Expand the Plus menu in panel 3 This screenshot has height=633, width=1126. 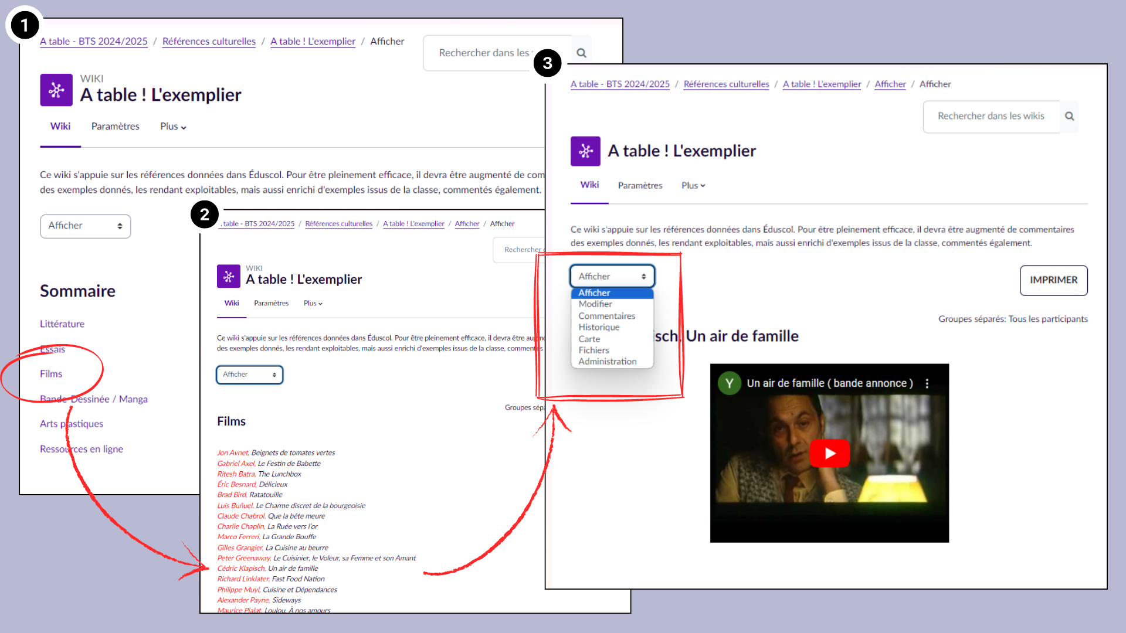pyautogui.click(x=693, y=185)
